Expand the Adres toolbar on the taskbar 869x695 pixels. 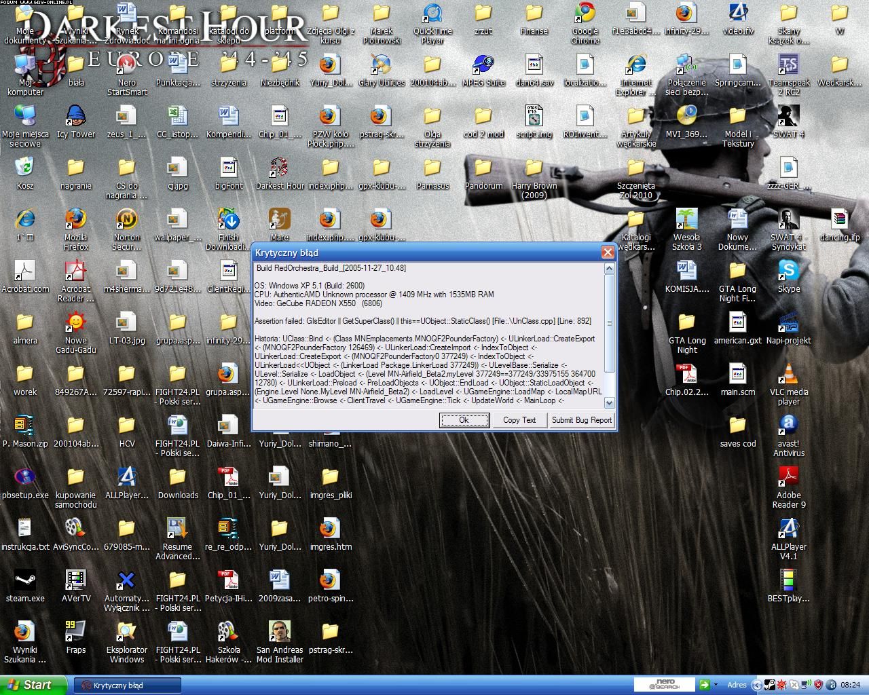[x=737, y=685]
